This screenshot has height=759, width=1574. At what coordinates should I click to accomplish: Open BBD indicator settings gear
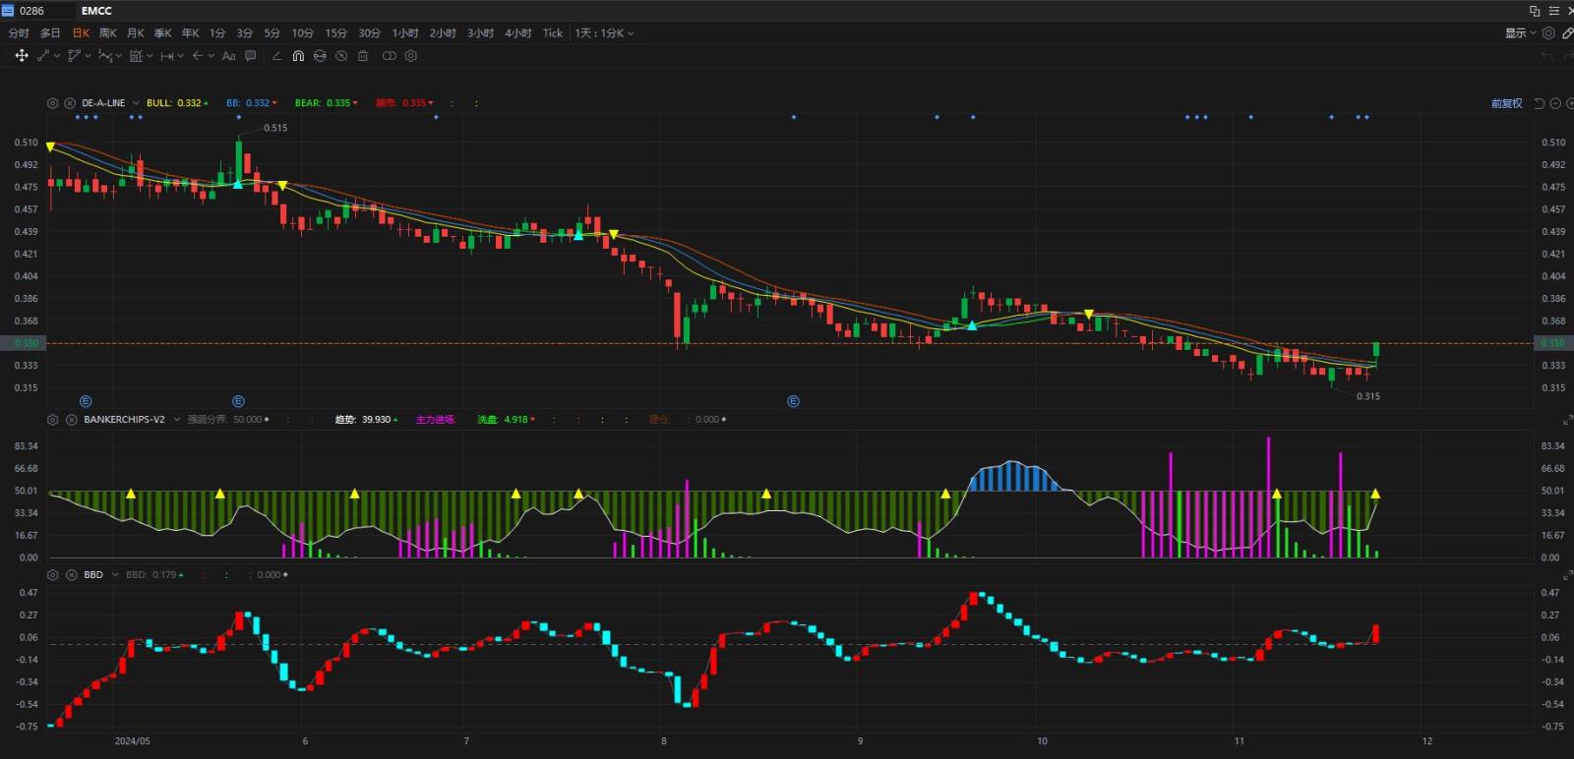53,575
